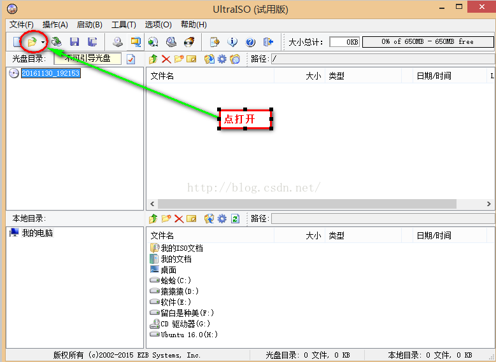Click the disc pane horizontal scrollbar thumb
496x362 pixels.
(x=307, y=204)
